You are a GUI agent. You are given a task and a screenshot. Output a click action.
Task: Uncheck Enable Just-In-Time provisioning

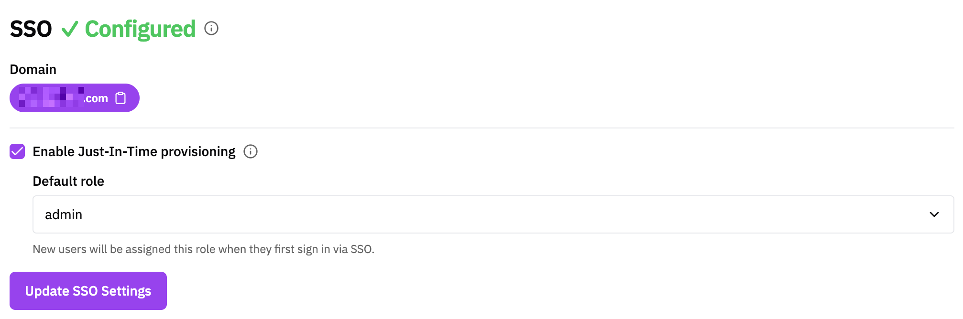(x=17, y=151)
